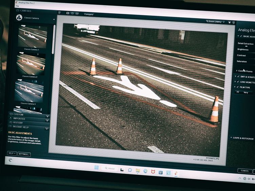This screenshot has width=255, height=191.
Task: Toggle the Dirt & Scratches checkbox
Action: [238, 76]
